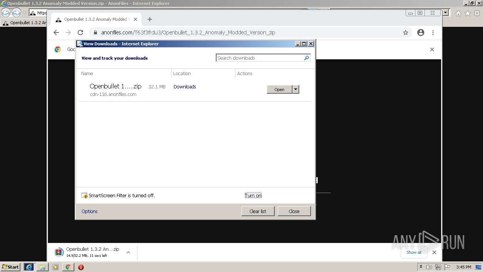The width and height of the screenshot is (483, 272).
Task: Select the Openbullet 1.3.2 Anomaly Chrome tab
Action: (96, 19)
